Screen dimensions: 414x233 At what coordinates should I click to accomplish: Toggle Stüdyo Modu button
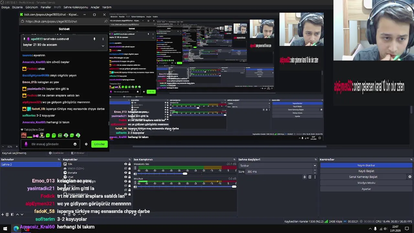[366, 183]
